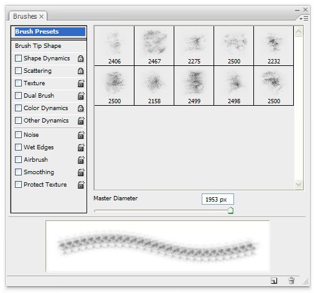The image size is (315, 293).
Task: Toggle the Texture lock icon
Action: tap(81, 83)
